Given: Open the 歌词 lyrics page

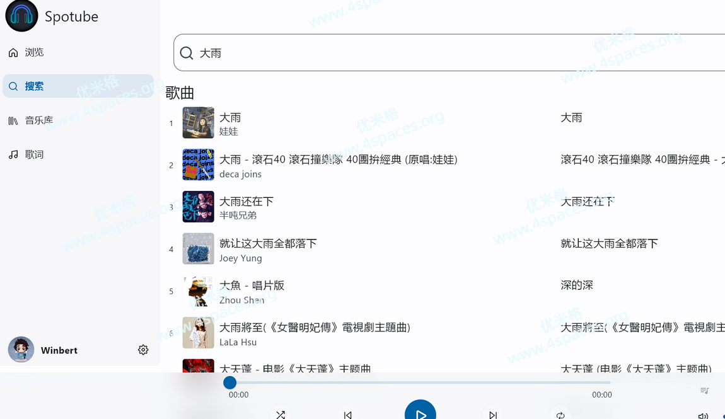Looking at the screenshot, I should click(x=34, y=154).
